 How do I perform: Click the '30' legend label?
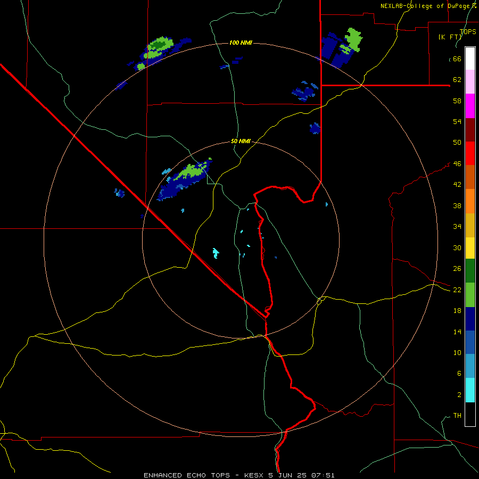(457, 247)
